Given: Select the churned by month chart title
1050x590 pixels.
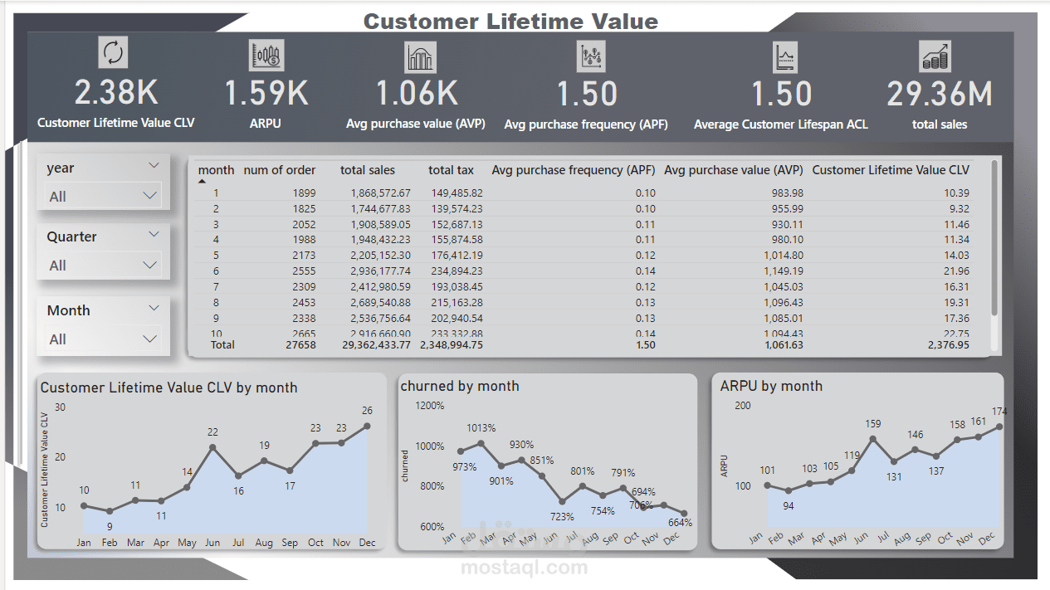Looking at the screenshot, I should [460, 385].
